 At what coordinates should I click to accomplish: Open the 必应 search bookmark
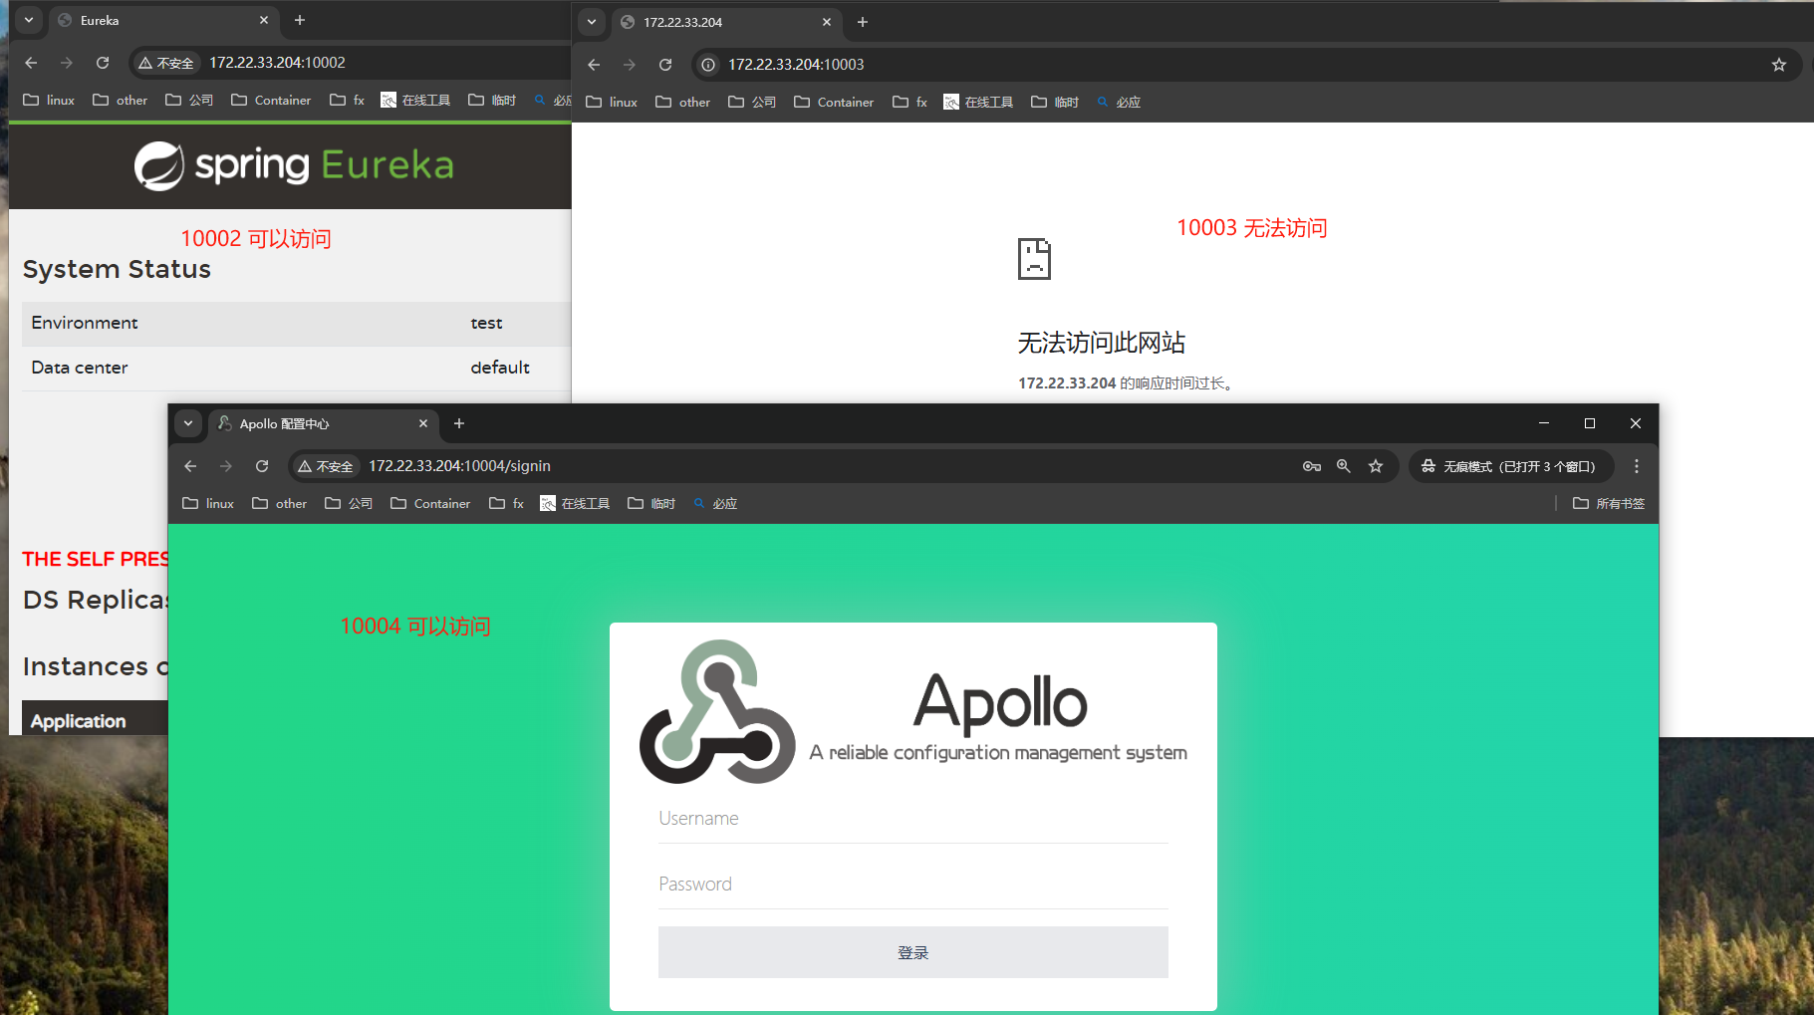click(x=724, y=503)
